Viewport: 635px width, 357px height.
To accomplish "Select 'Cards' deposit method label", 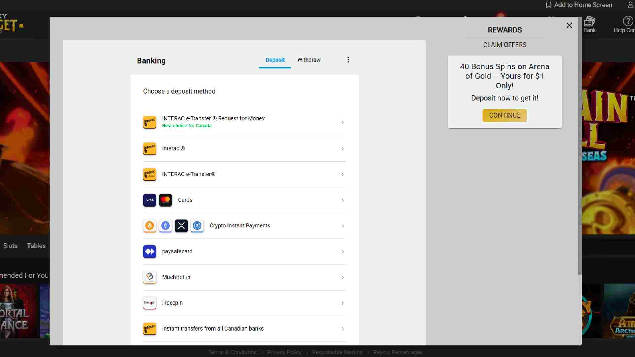I will pyautogui.click(x=185, y=200).
